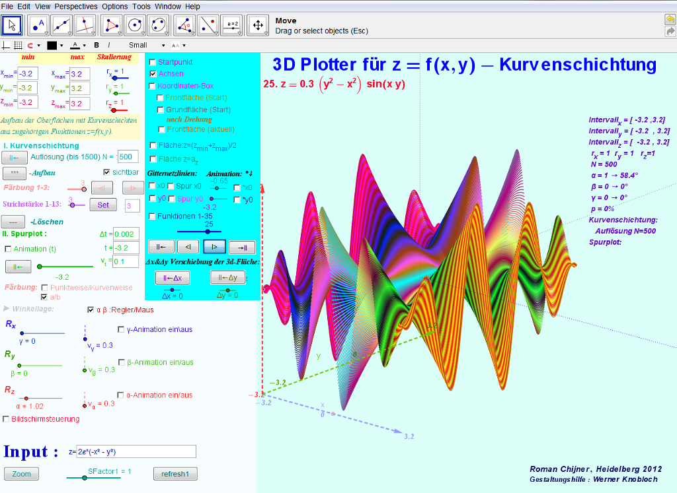Toggle the grid display icon
The width and height of the screenshot is (677, 493).
click(18, 46)
